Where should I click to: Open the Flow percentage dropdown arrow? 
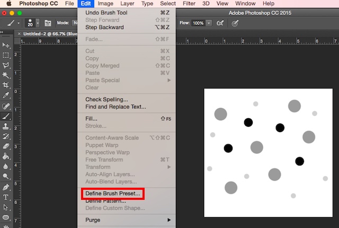209,23
